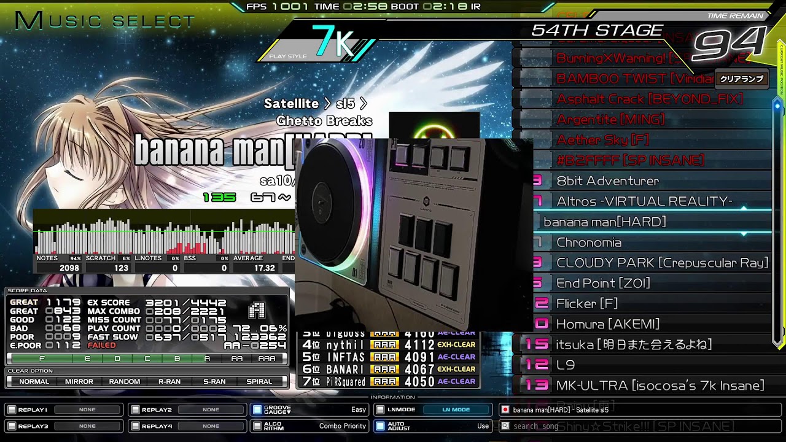Go back to the Satellite folder breadcrumb
Screen dimensions: 786x442
291,103
